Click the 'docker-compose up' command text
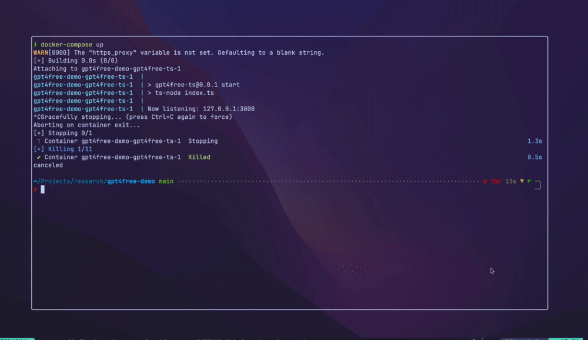Viewport: 588px width, 340px height. tap(72, 45)
